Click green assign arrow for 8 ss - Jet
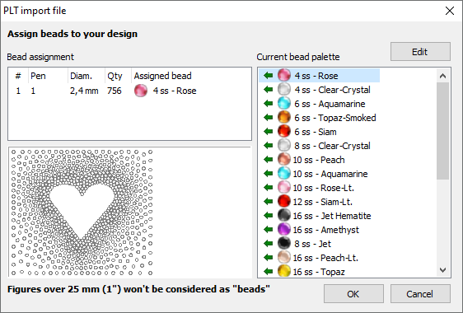The height and width of the screenshot is (313, 463). pyautogui.click(x=268, y=244)
